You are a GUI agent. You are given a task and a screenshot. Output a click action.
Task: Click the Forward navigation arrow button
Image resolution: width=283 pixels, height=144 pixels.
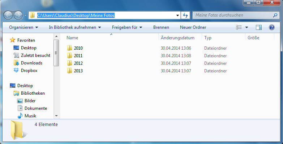pyautogui.click(x=18, y=15)
